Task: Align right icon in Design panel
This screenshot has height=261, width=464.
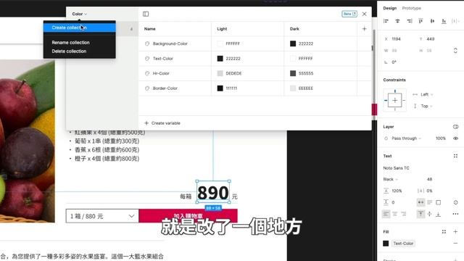Action: (409, 21)
